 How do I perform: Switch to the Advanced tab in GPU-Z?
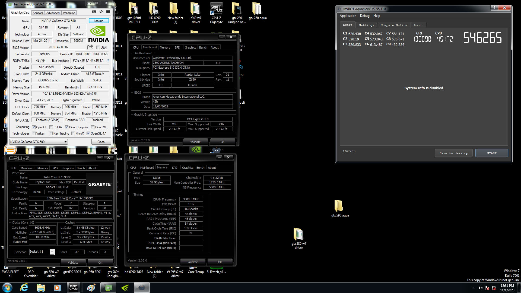pyautogui.click(x=53, y=13)
